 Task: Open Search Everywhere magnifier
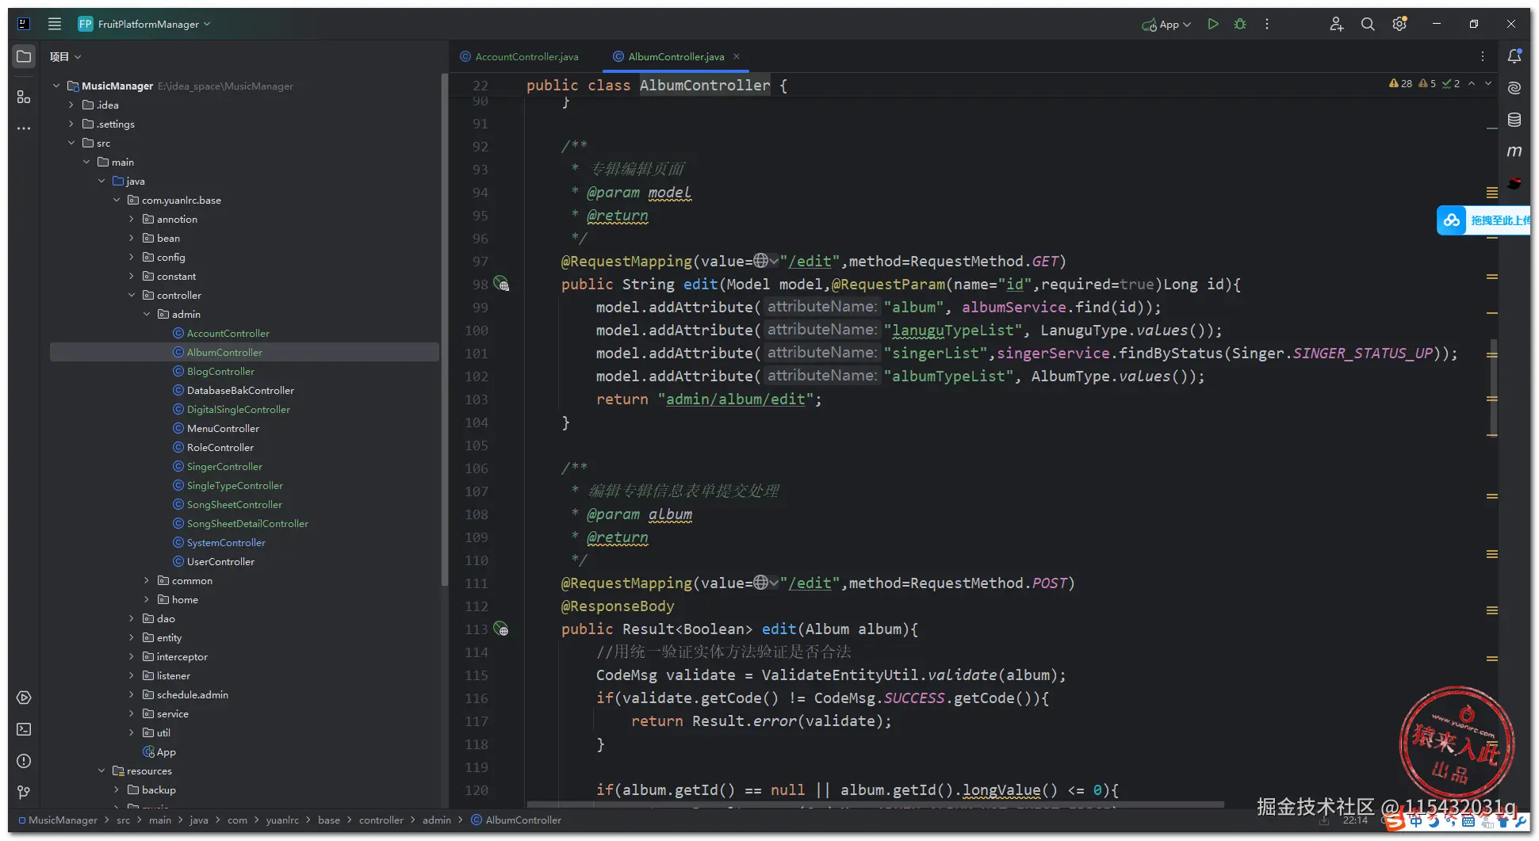1368,24
